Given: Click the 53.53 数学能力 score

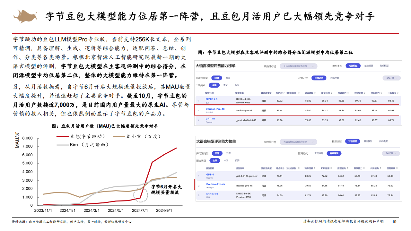Looking at the screenshot, I should [358, 195].
